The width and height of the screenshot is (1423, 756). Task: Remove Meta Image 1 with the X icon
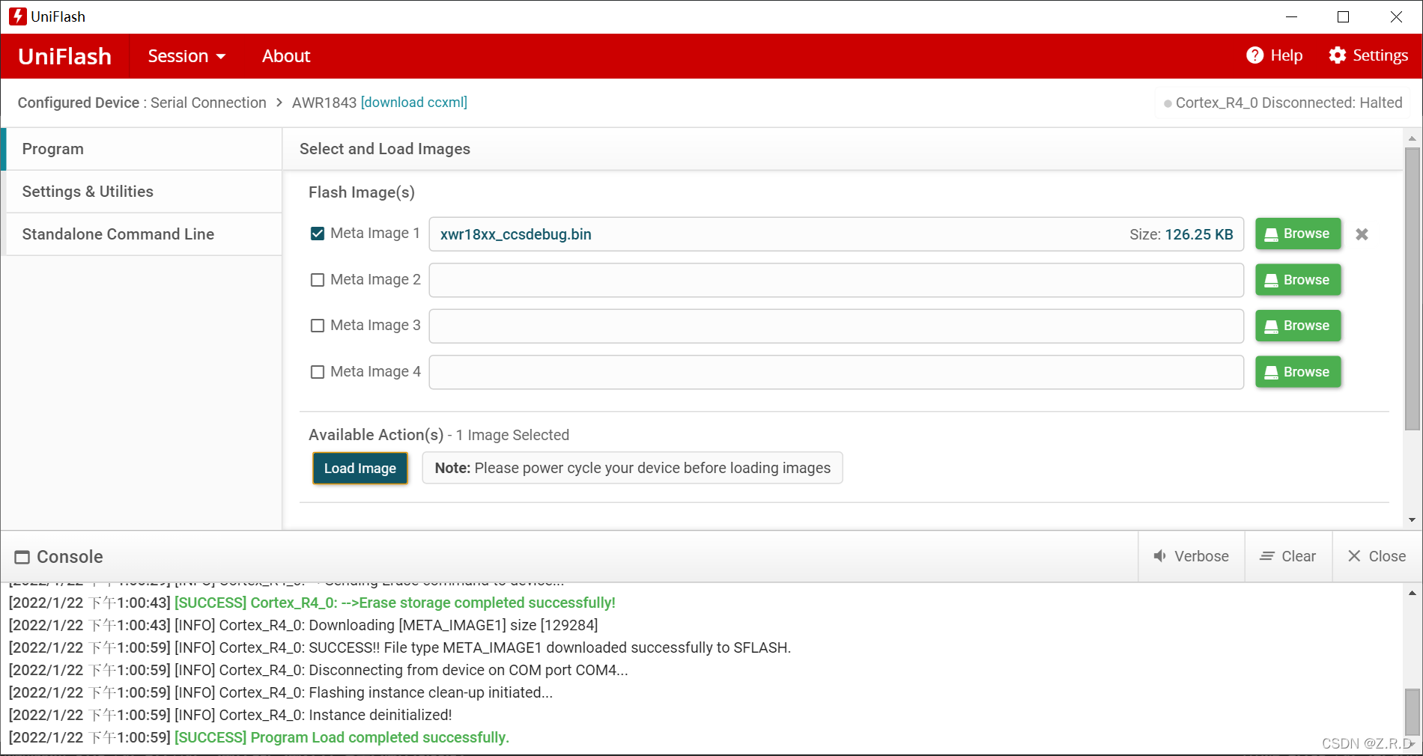tap(1362, 234)
